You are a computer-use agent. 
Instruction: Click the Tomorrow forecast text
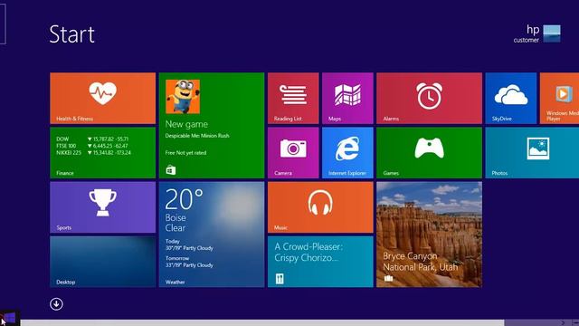(x=189, y=262)
